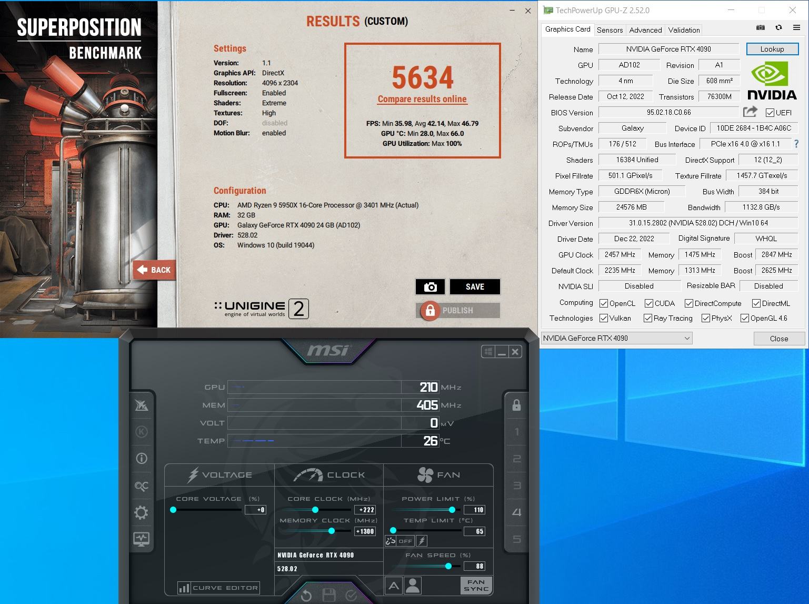This screenshot has height=604, width=809.
Task: Toggle the Ray Tracing checkbox
Action: 648,318
